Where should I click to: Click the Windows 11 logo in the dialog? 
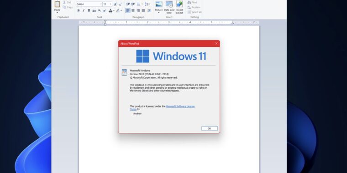coord(171,56)
